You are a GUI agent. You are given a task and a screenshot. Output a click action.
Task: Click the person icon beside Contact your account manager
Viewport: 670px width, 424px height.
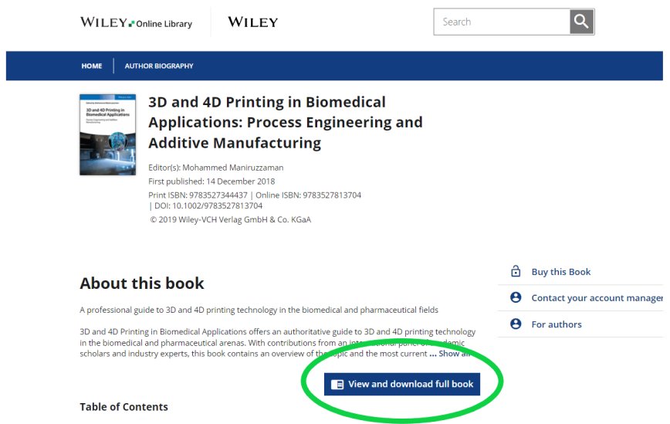pyautogui.click(x=516, y=297)
